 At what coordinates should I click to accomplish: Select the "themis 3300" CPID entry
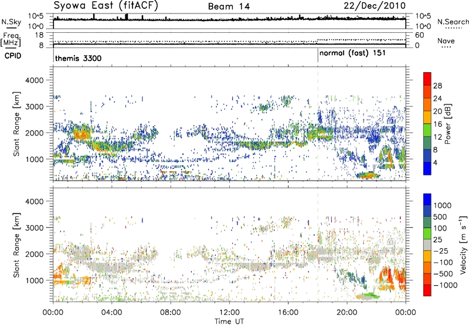[78, 58]
